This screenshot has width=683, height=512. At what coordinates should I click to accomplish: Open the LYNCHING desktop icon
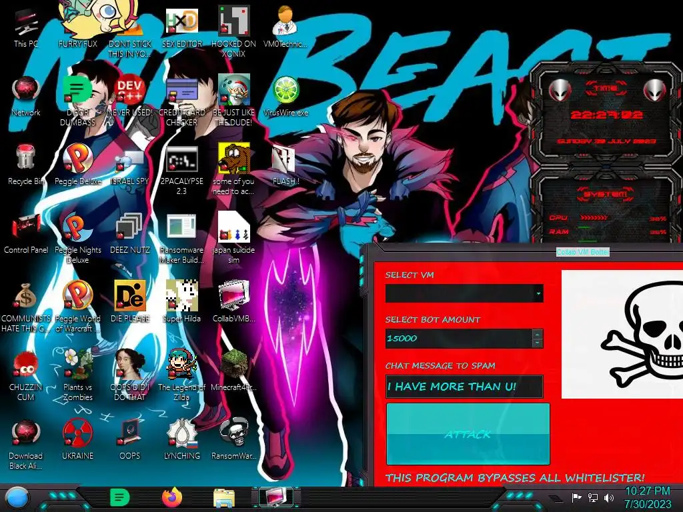pyautogui.click(x=181, y=440)
